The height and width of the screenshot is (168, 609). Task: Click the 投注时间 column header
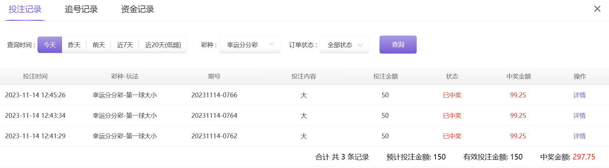point(35,76)
